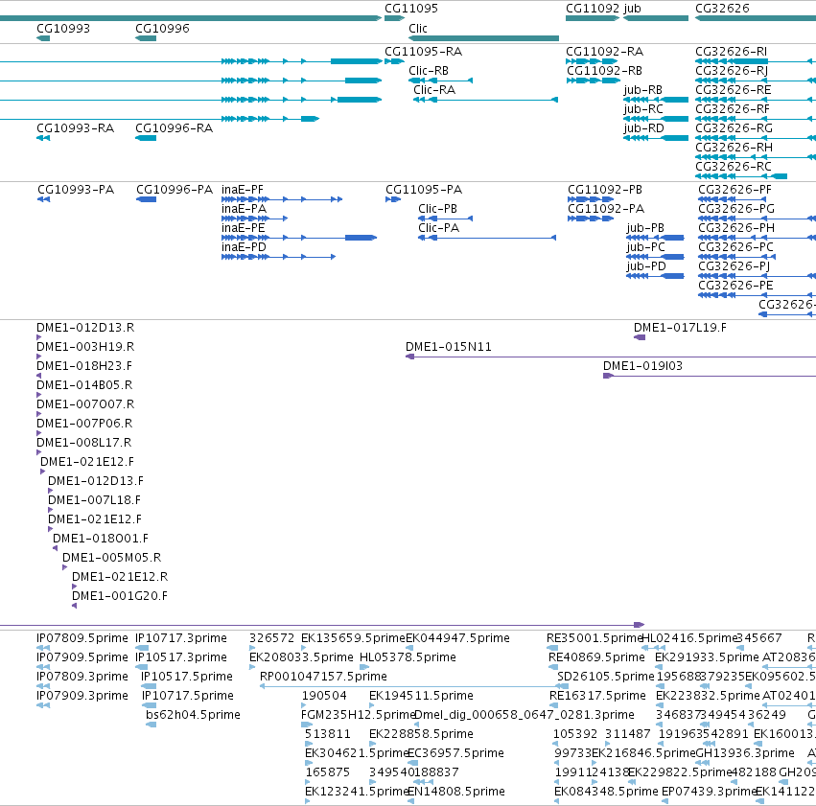Viewport: 816px width, 806px height.
Task: Click the jub gene label
Action: (632, 9)
